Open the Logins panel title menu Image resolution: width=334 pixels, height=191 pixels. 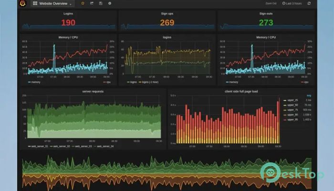click(x=68, y=13)
